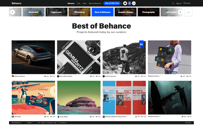This screenshot has height=125, width=203.
Task: Click Jack Daly's avatar icon
Action: click(x=13, y=116)
